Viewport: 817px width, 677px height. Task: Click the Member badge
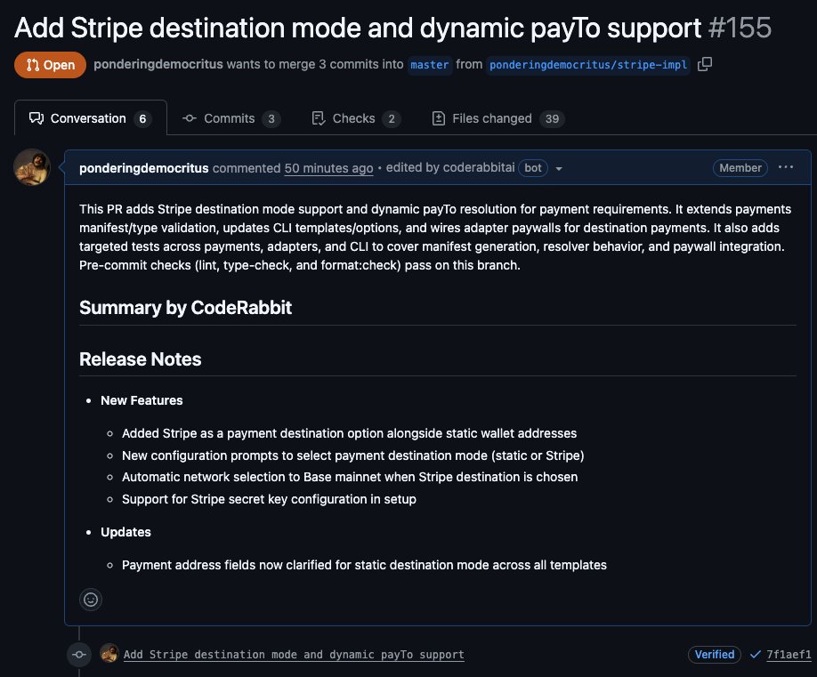(740, 167)
